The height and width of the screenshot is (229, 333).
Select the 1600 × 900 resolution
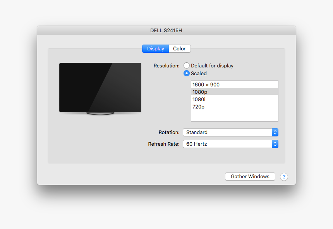(234, 84)
